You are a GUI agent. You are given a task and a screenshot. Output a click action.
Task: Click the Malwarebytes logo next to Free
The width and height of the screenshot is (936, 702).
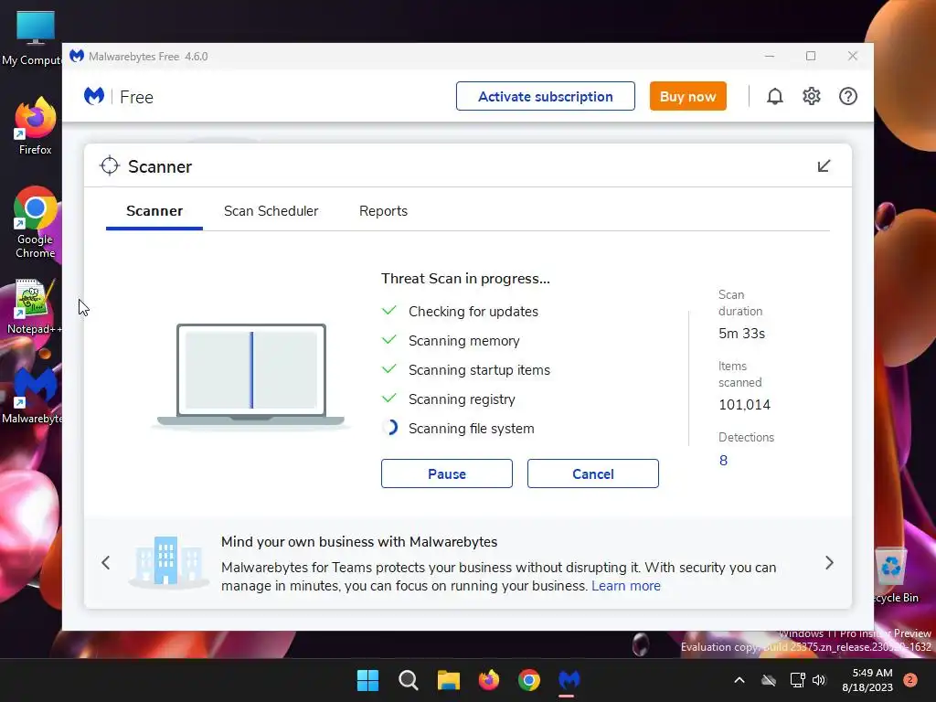click(94, 96)
